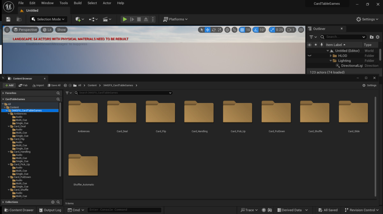The width and height of the screenshot is (383, 214).
Task: Click the Content breadcrumb in the path bar
Action: pyautogui.click(x=92, y=85)
